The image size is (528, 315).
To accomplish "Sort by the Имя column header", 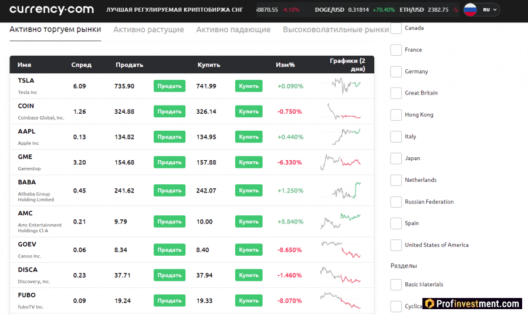I will [x=24, y=65].
